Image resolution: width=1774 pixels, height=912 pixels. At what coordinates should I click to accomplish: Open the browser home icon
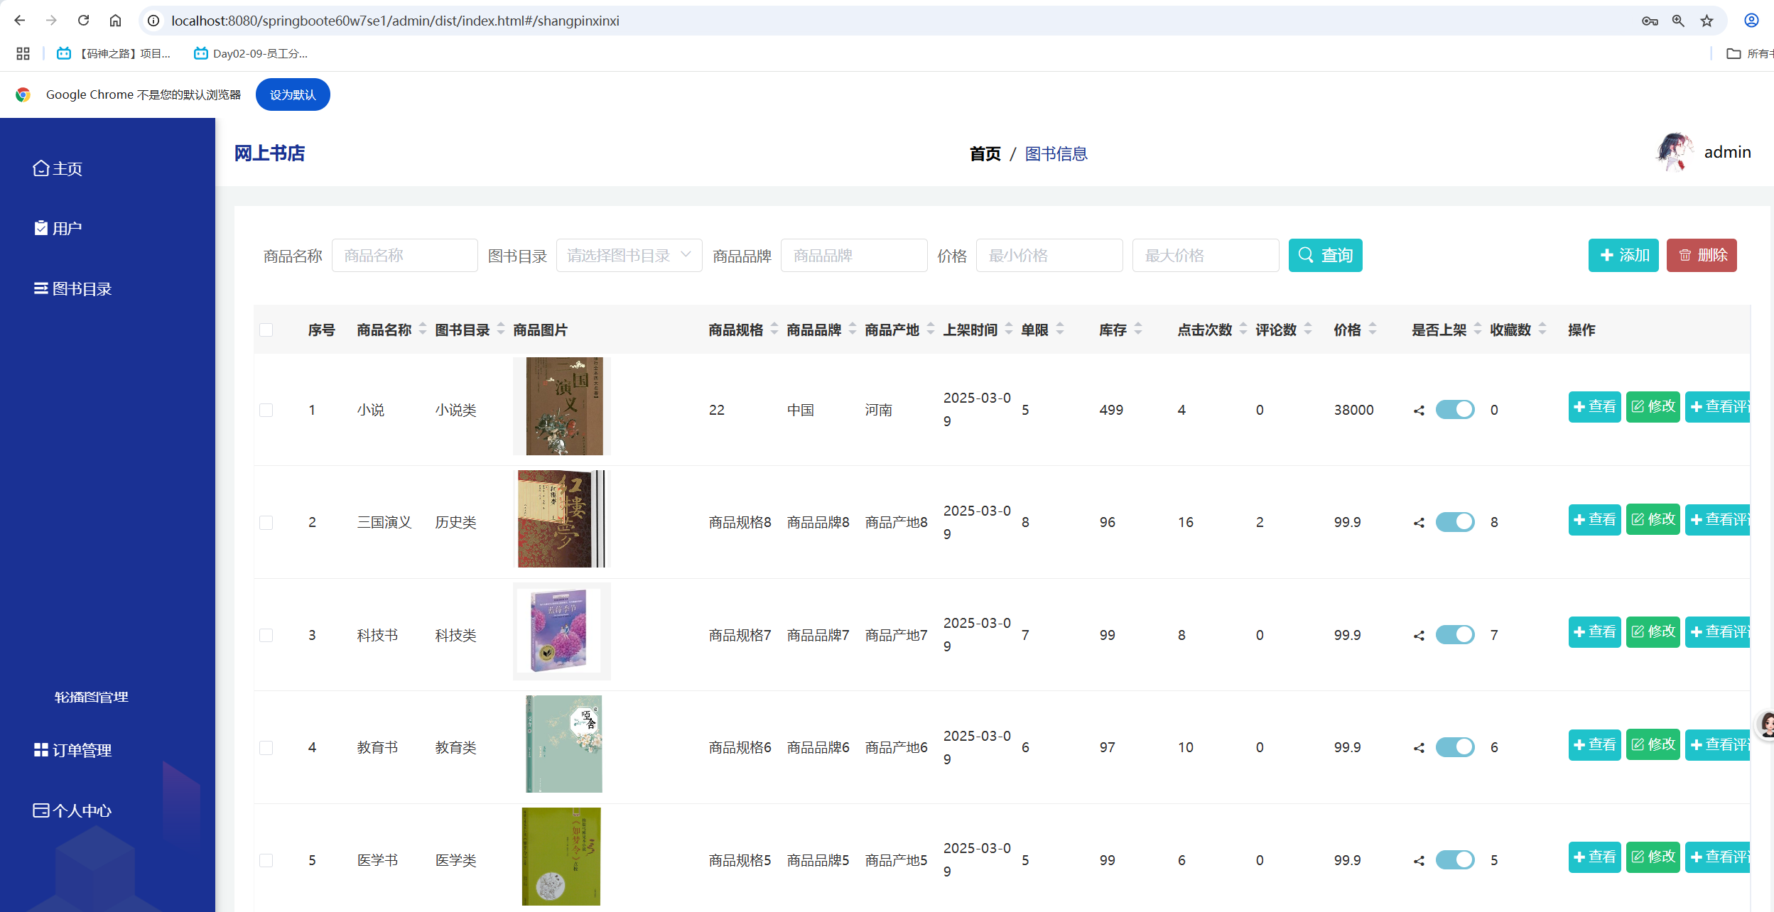115,21
